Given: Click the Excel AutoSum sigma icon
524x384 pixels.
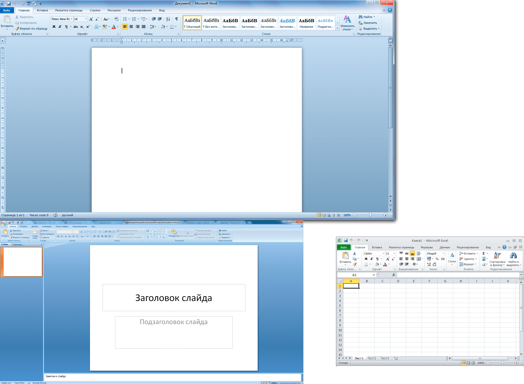Looking at the screenshot, I should pos(484,253).
